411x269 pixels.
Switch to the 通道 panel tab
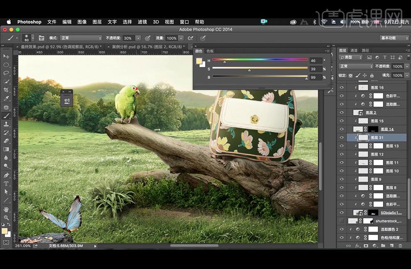click(354, 50)
